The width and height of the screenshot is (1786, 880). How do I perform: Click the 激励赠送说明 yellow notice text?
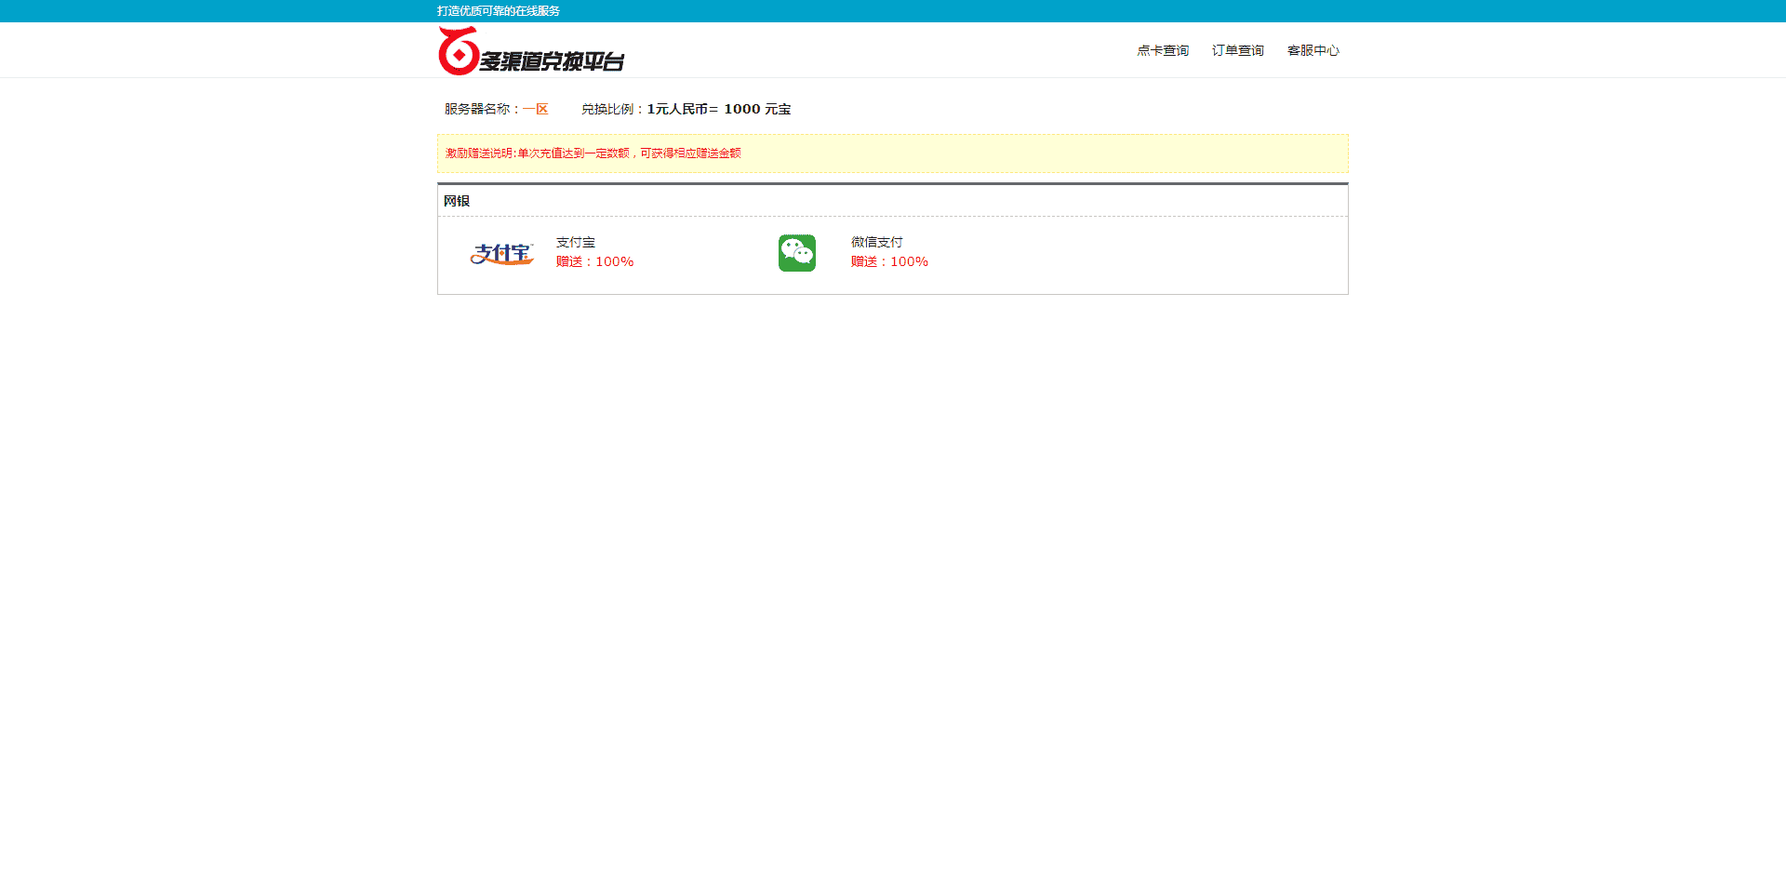tap(593, 153)
